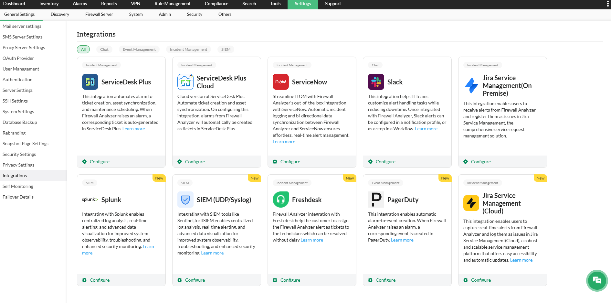Open the Compliance tab
Viewport: 611px width, 303px height.
[216, 4]
